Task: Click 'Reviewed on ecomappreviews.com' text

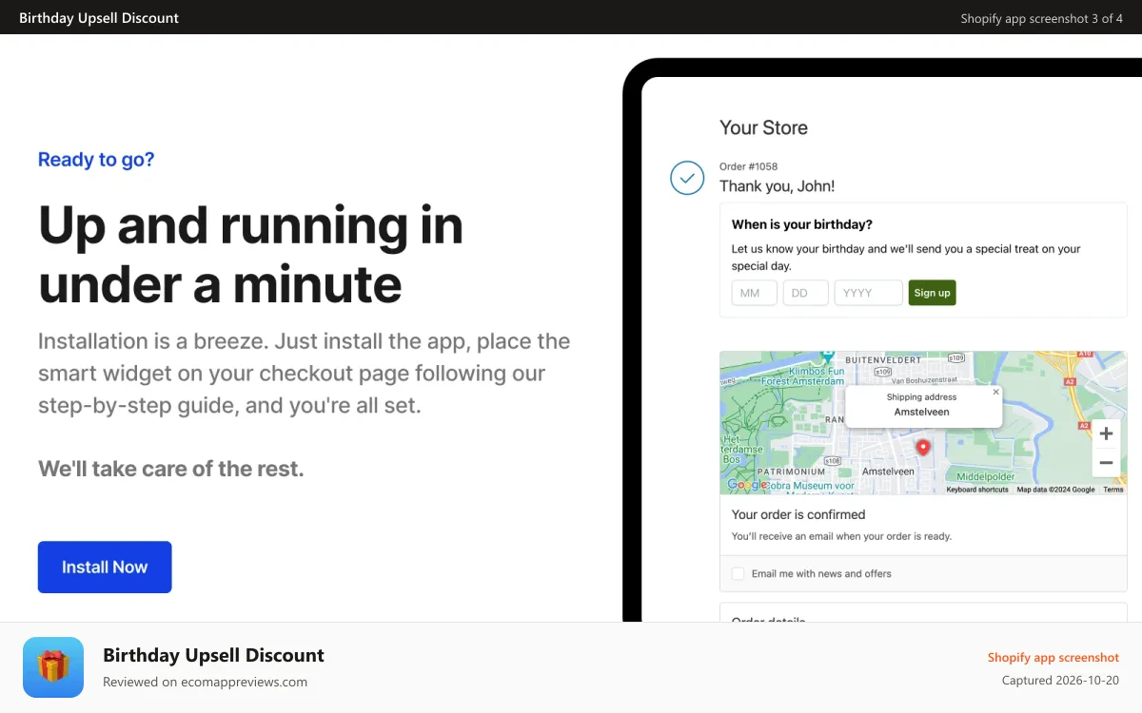Action: 205,682
